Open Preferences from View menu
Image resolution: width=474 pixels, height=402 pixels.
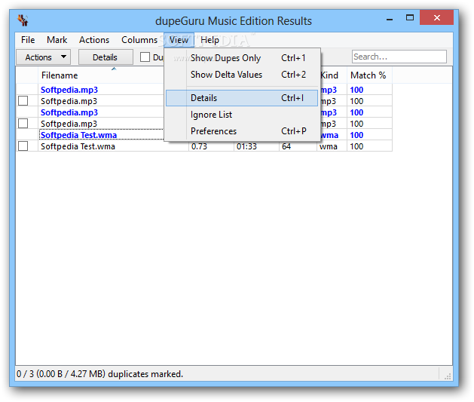[242, 131]
